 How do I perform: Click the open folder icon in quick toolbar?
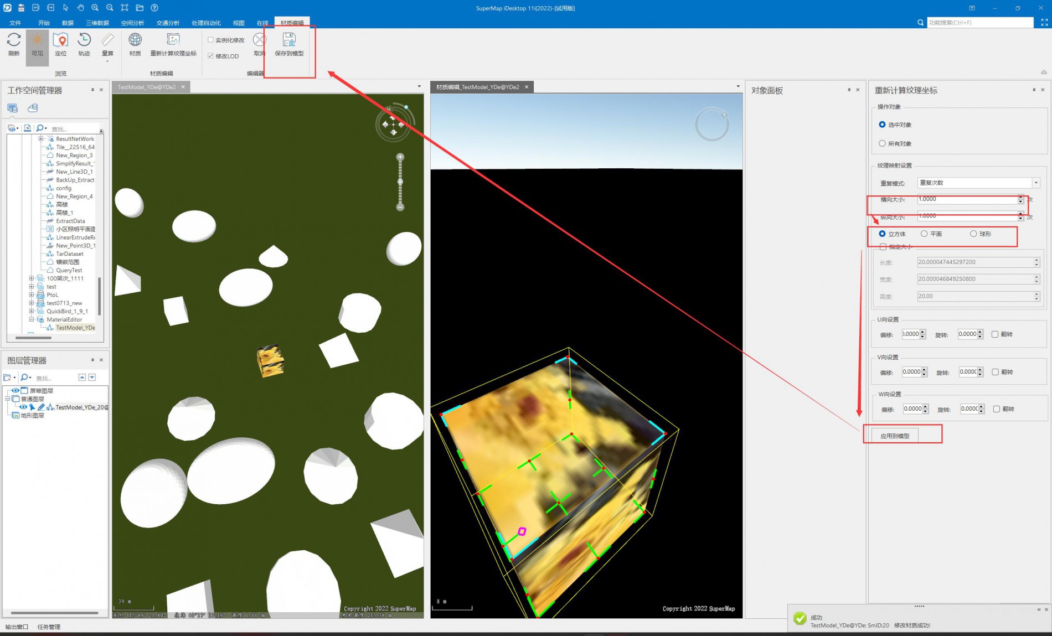tap(140, 8)
